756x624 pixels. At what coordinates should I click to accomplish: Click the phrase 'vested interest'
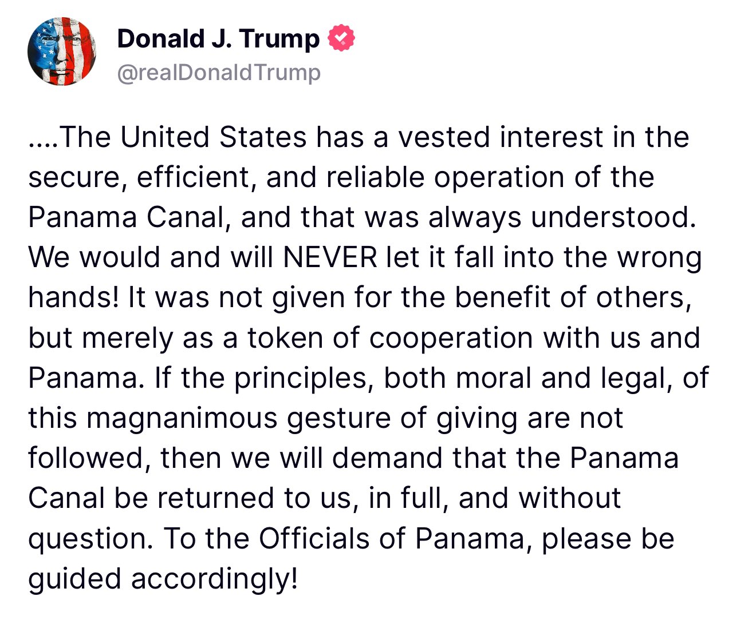501,137
